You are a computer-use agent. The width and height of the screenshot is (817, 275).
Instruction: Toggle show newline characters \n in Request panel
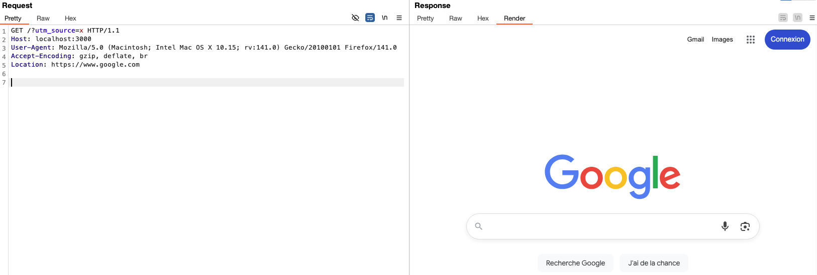point(385,18)
